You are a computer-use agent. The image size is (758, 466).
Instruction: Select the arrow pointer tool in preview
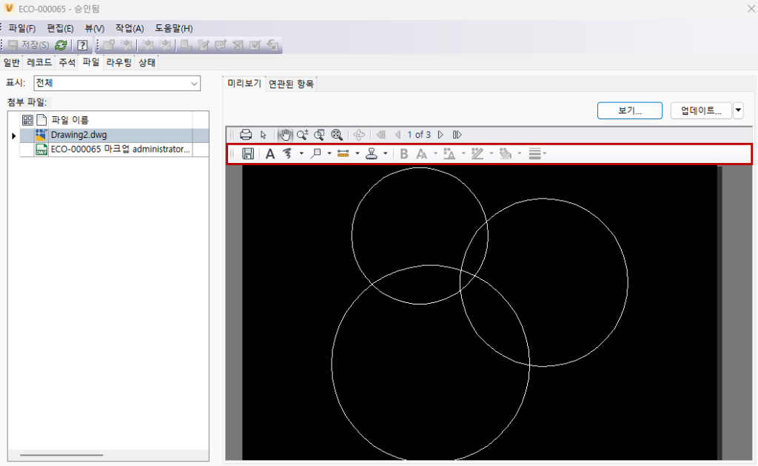(264, 135)
